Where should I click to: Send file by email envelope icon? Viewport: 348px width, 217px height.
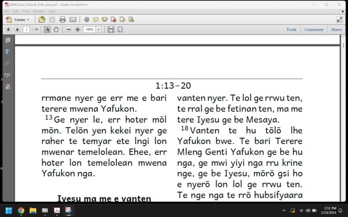[x=73, y=20]
